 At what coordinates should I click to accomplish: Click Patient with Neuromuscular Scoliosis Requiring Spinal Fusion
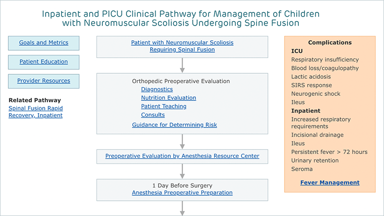(182, 46)
